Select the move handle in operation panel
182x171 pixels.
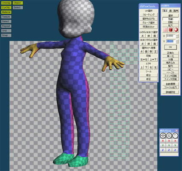pos(163,135)
